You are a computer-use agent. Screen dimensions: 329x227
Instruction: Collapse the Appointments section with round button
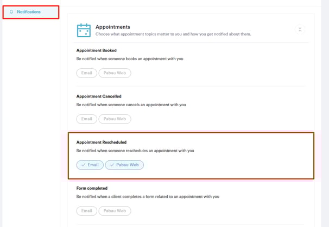(300, 29)
